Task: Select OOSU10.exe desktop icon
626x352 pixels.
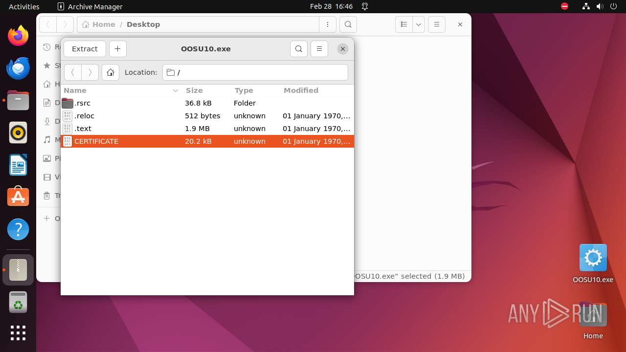Action: [593, 264]
